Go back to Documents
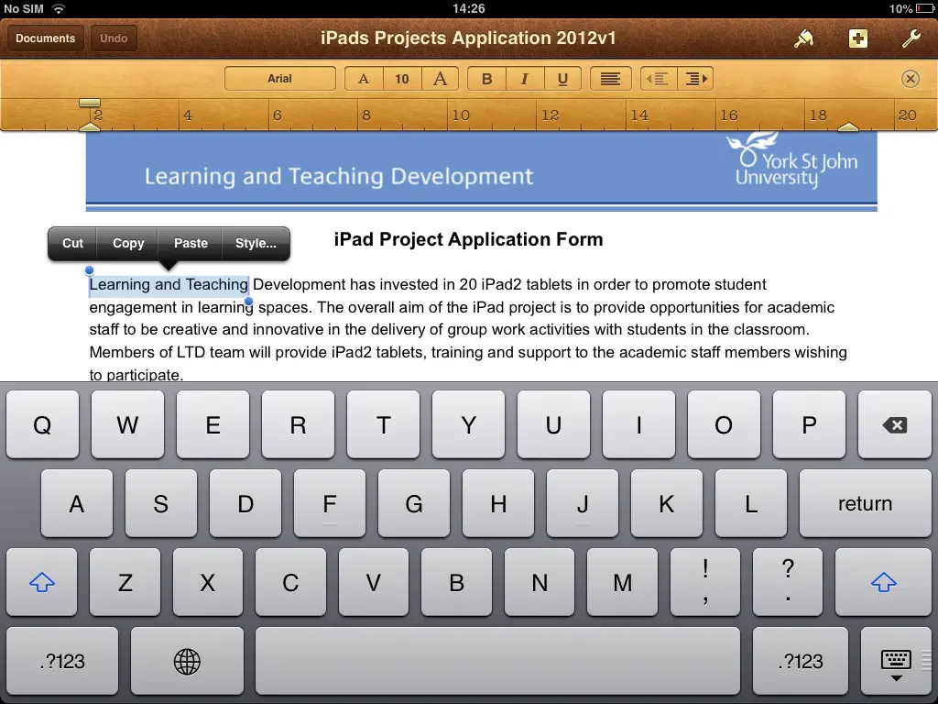 (x=46, y=38)
